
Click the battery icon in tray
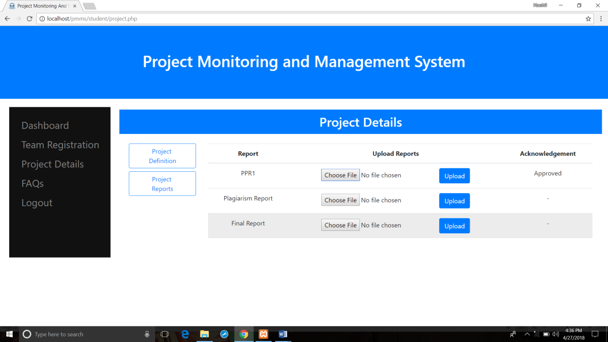(x=546, y=334)
